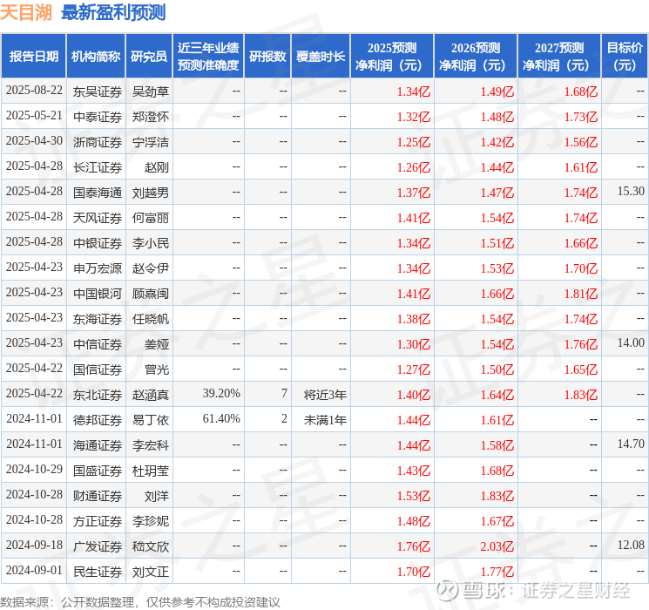This screenshot has width=649, height=610.
Task: Select the 中泰证券 institution cell
Action: pyautogui.click(x=98, y=117)
